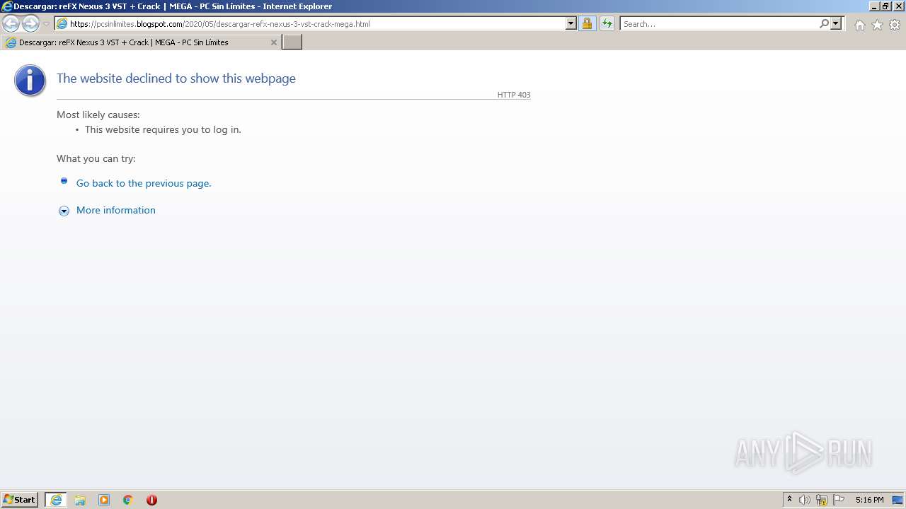Expand the address bar autocomplete dropdown

point(571,23)
